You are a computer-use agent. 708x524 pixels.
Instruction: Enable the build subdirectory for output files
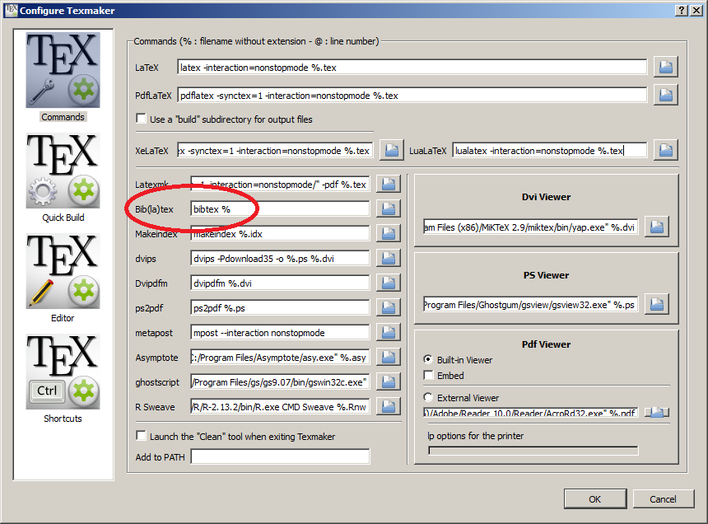141,117
